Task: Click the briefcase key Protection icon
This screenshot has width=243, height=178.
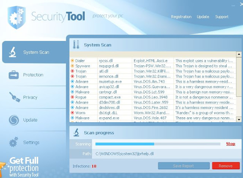Action: point(14,75)
